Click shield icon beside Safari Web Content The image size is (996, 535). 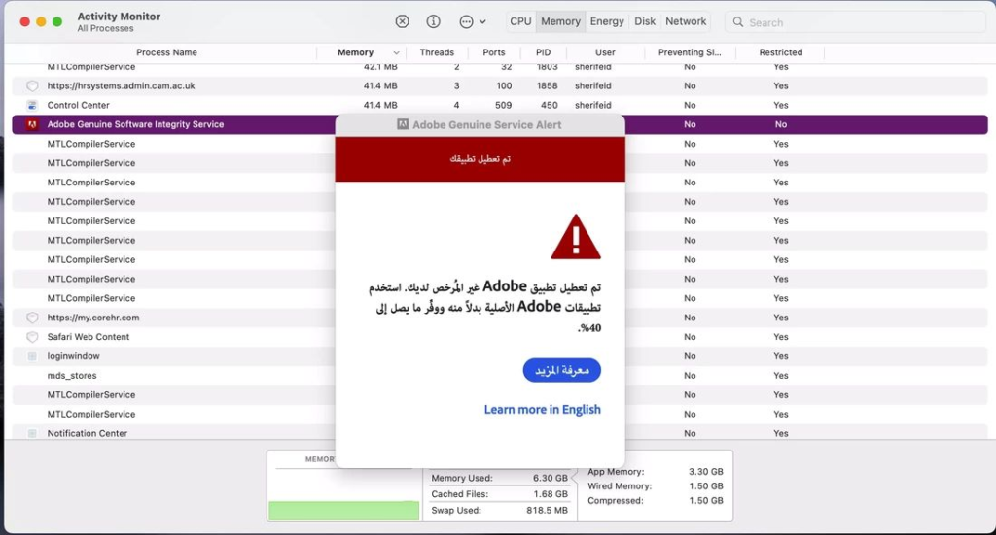[32, 337]
